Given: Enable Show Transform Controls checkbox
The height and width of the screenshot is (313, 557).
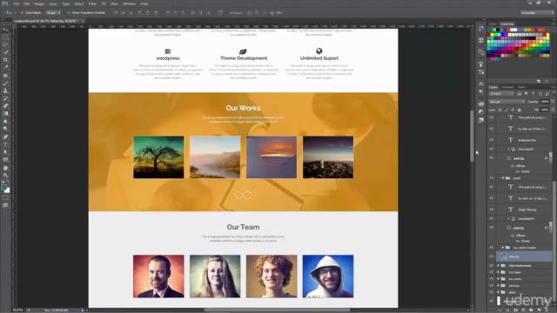Looking at the screenshot, I should 69,13.
